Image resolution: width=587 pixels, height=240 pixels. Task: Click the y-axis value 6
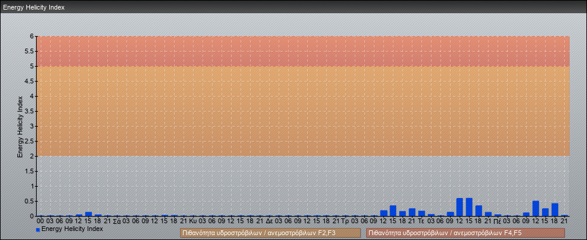(32, 37)
